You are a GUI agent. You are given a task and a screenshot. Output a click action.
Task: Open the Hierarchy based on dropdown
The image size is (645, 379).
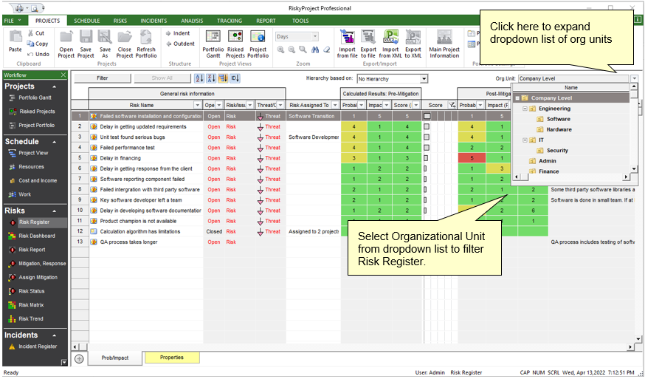424,78
